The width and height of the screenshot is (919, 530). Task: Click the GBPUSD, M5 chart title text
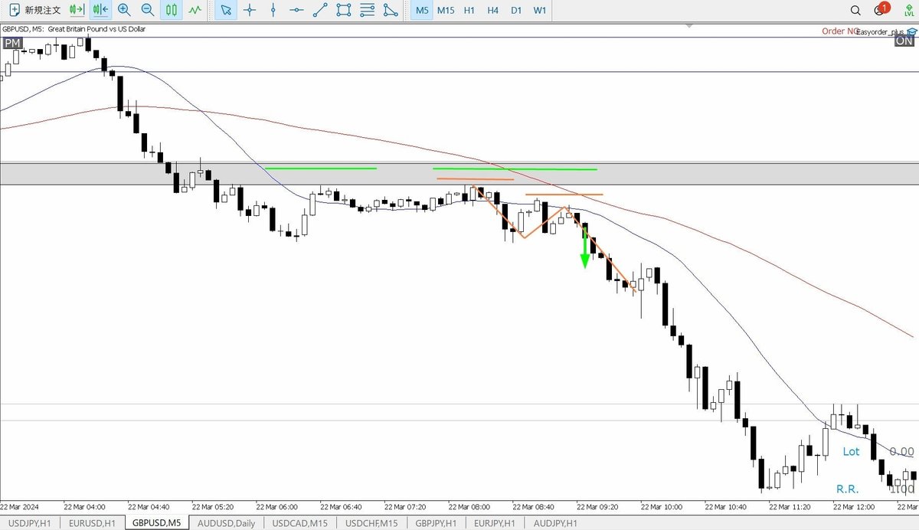[74, 29]
